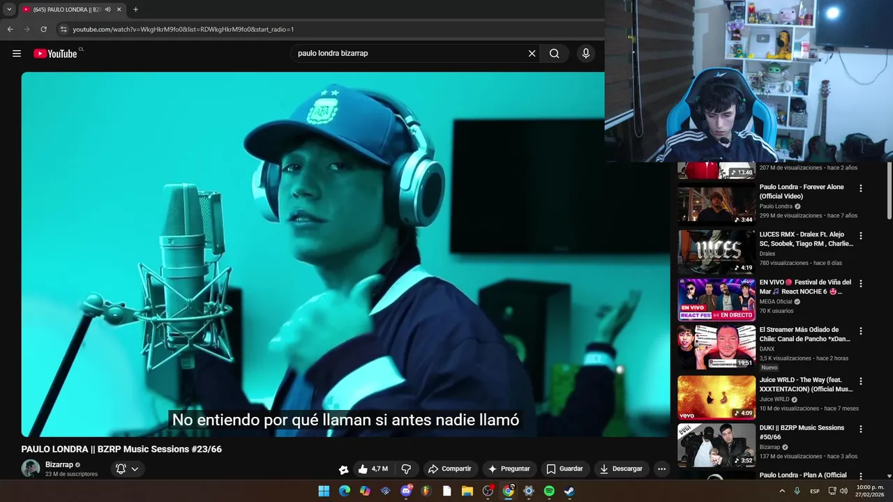Open Juice WRLD The Way thumbnail

coord(716,397)
